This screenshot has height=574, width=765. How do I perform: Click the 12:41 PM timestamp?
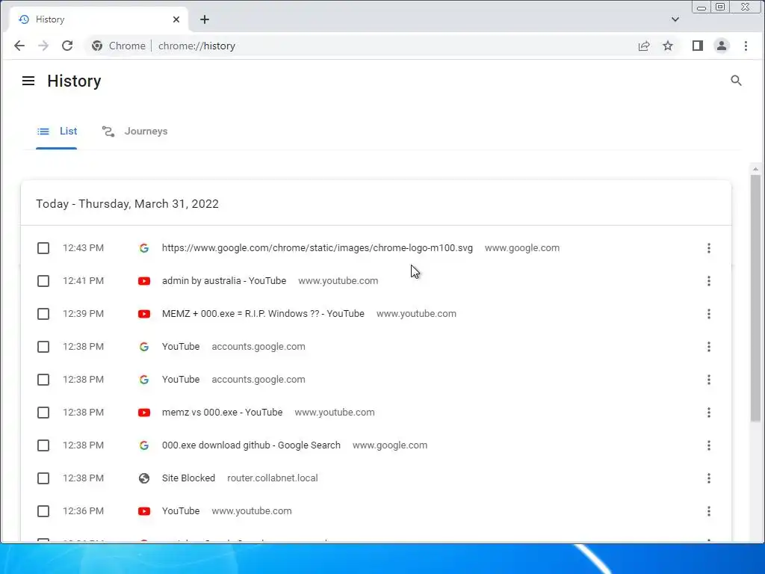[84, 281]
